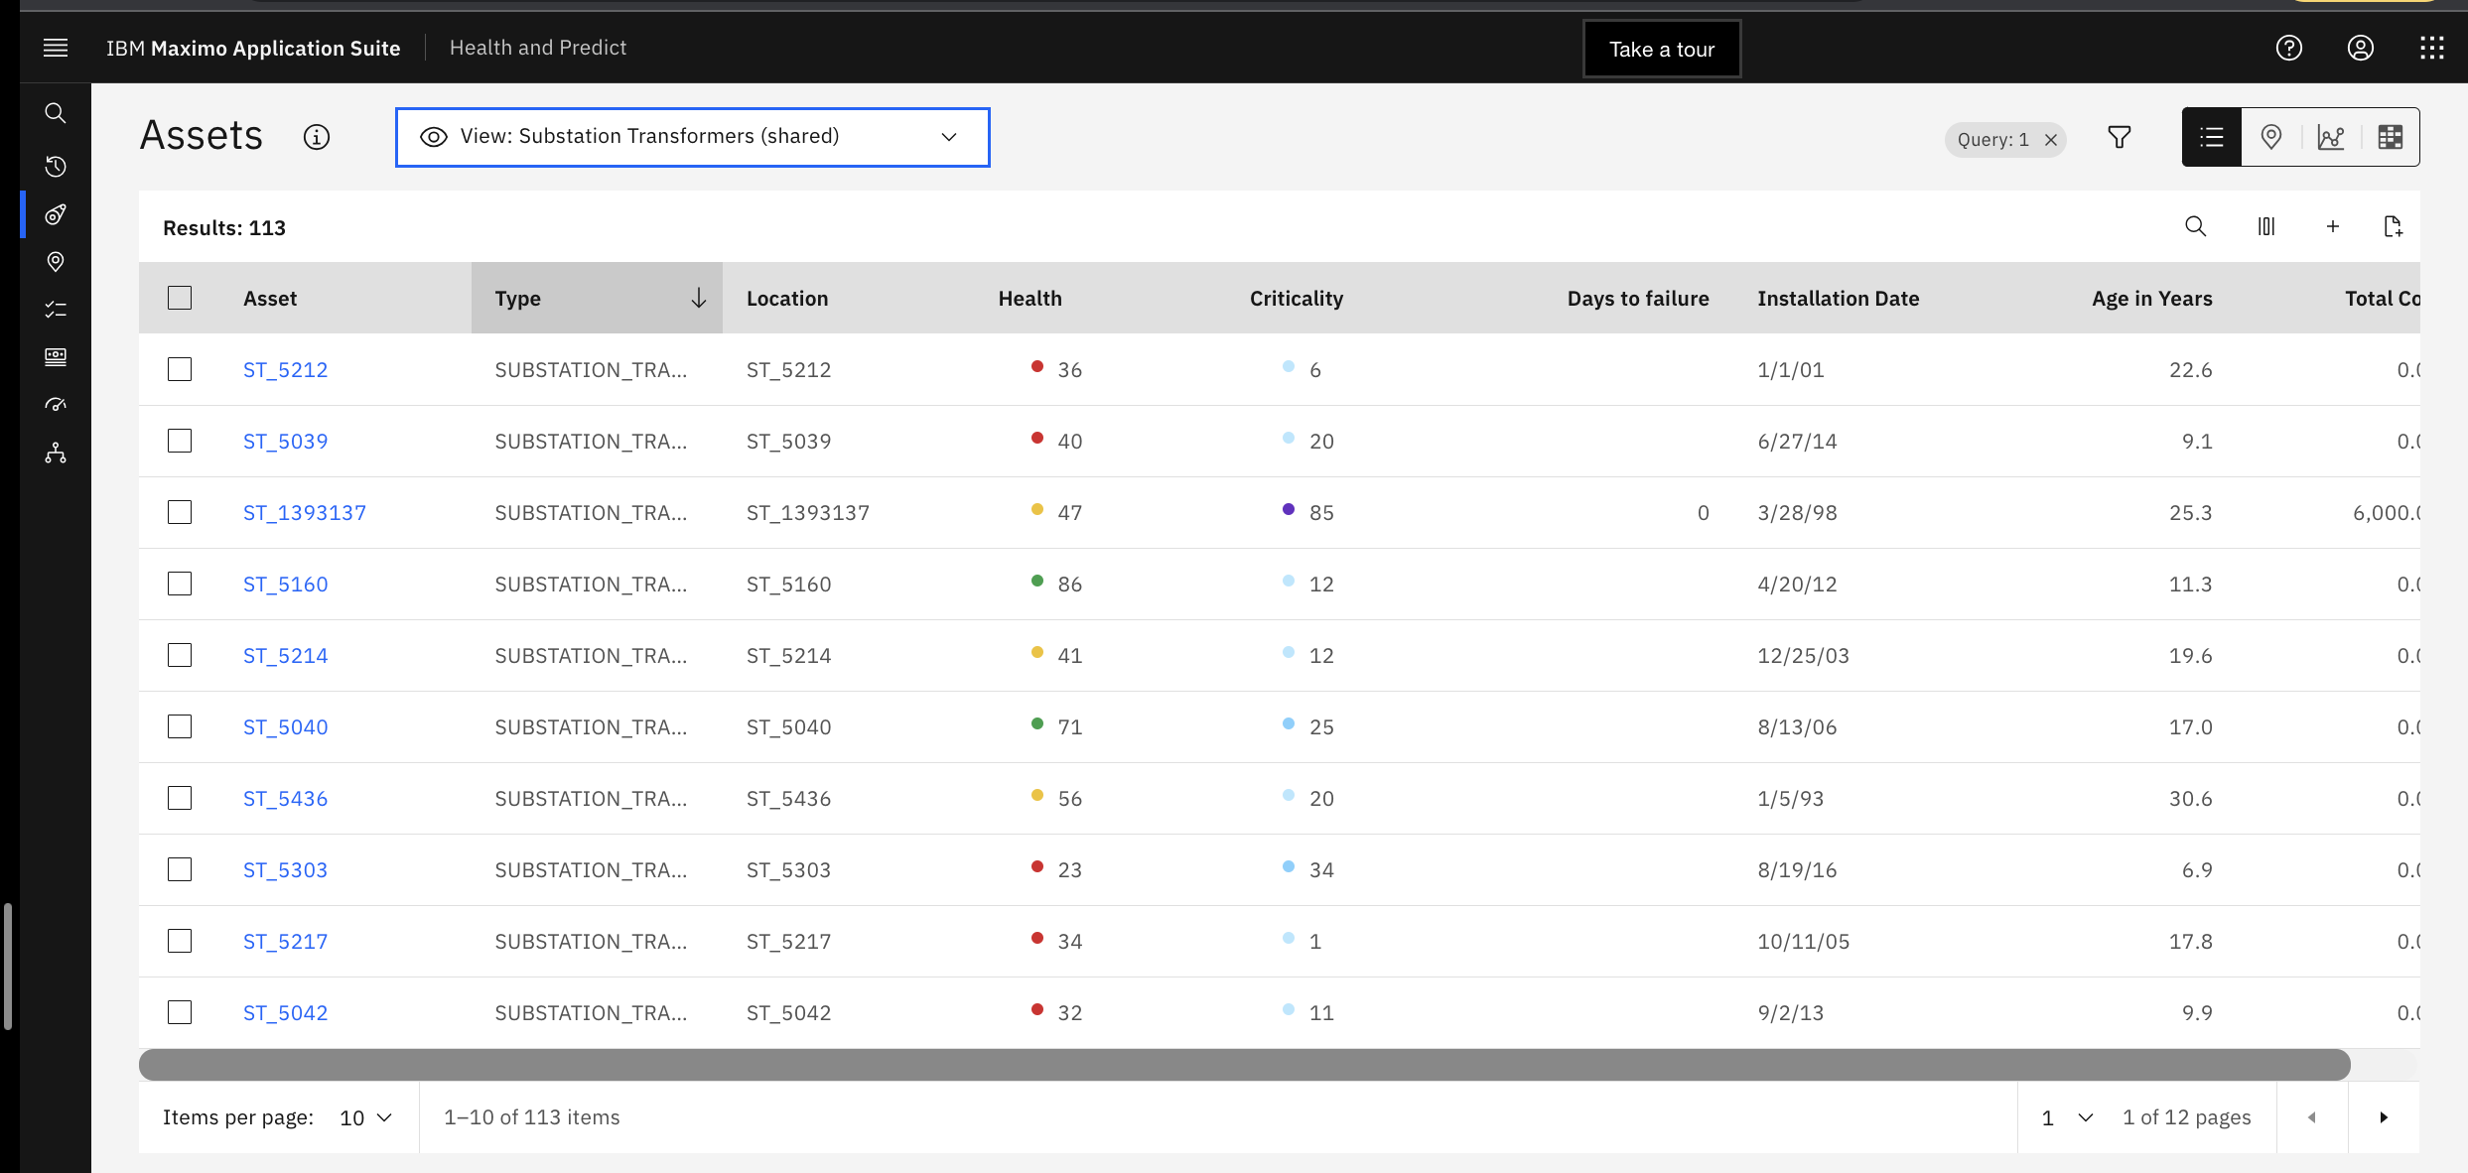Image resolution: width=2468 pixels, height=1173 pixels.
Task: Toggle the select-all header checkbox
Action: 180,298
